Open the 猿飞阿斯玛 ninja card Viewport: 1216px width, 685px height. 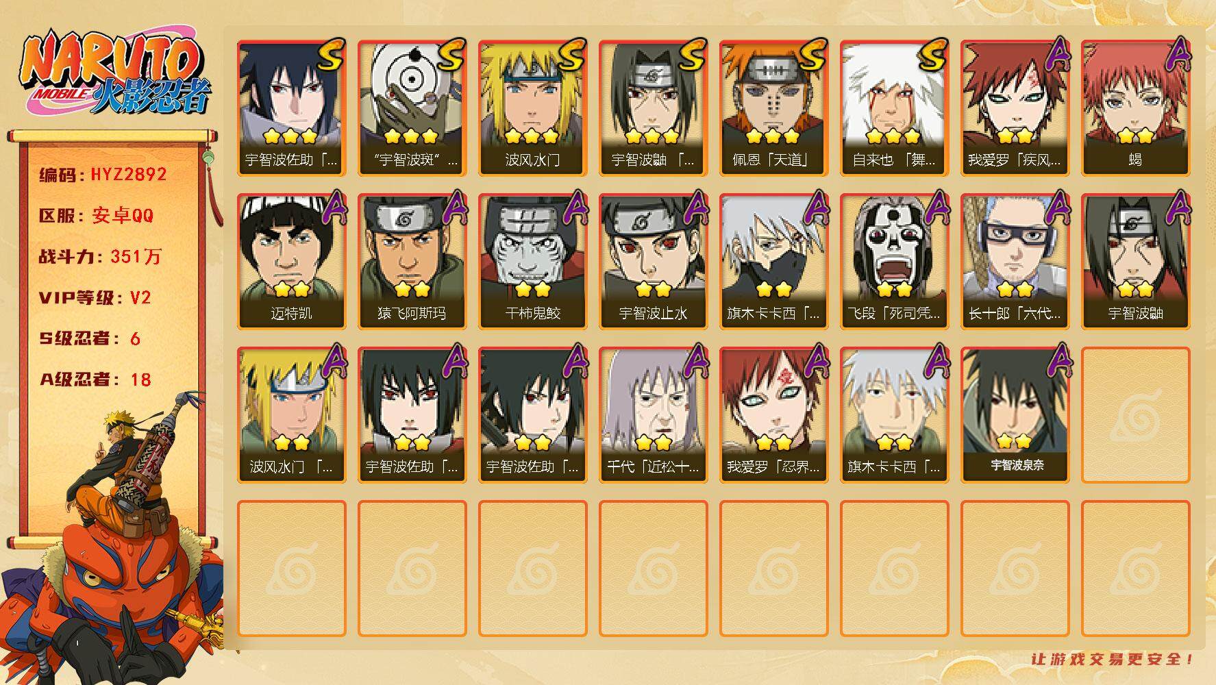click(x=412, y=262)
